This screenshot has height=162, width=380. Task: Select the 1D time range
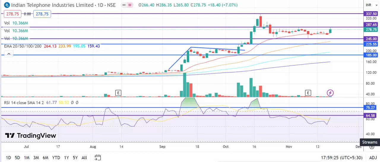coord(8,158)
